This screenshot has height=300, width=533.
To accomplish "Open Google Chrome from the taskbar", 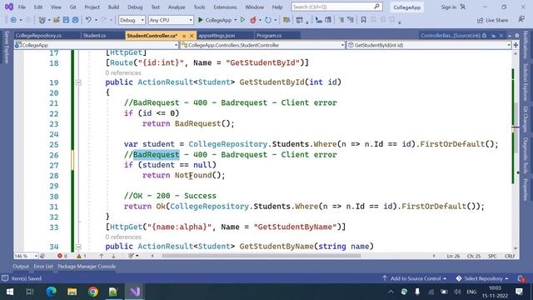I will (92, 292).
